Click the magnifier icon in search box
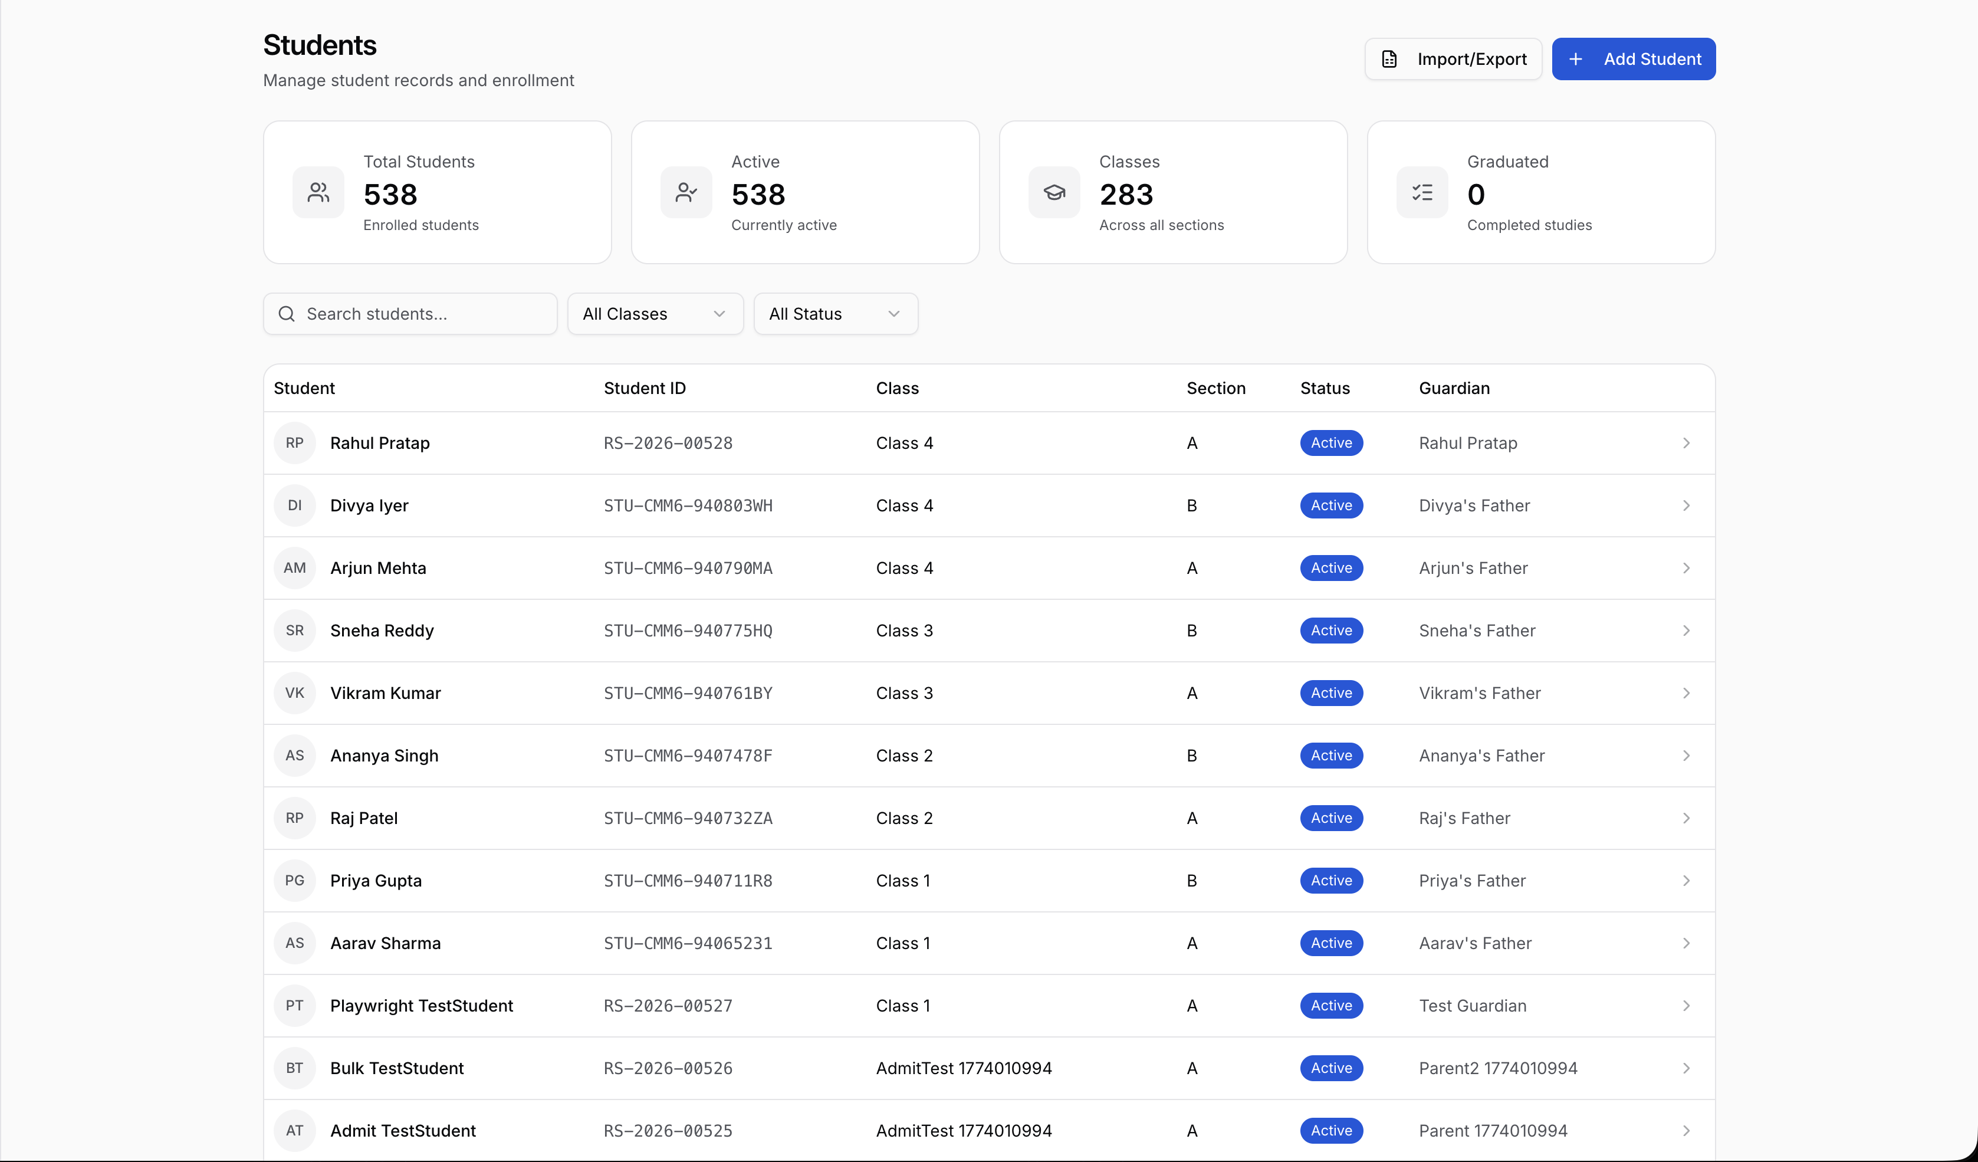Screen dimensions: 1978x1162 tap(287, 314)
